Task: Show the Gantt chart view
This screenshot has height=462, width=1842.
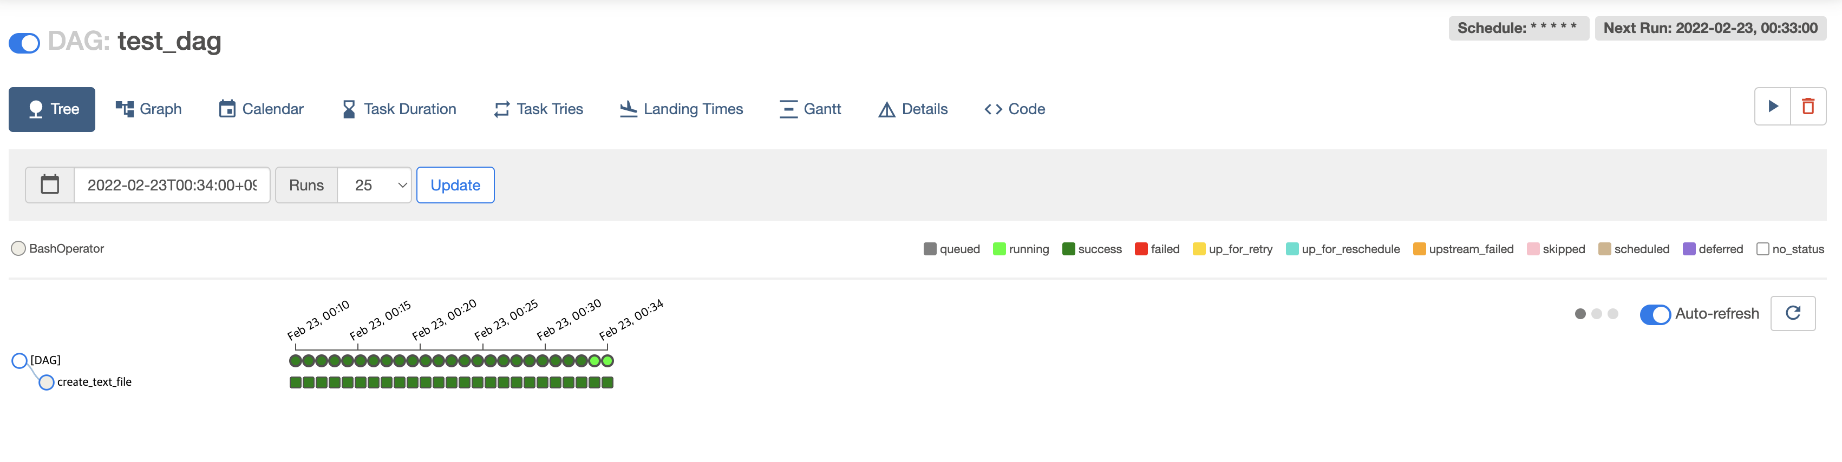Action: coord(810,109)
